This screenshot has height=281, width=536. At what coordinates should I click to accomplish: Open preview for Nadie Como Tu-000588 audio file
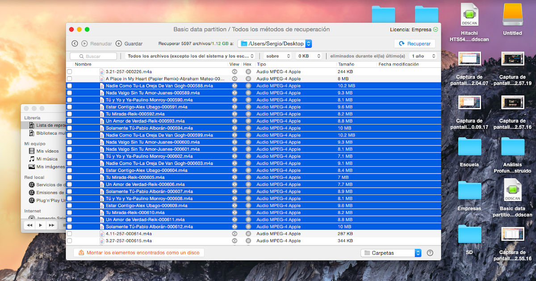(234, 85)
